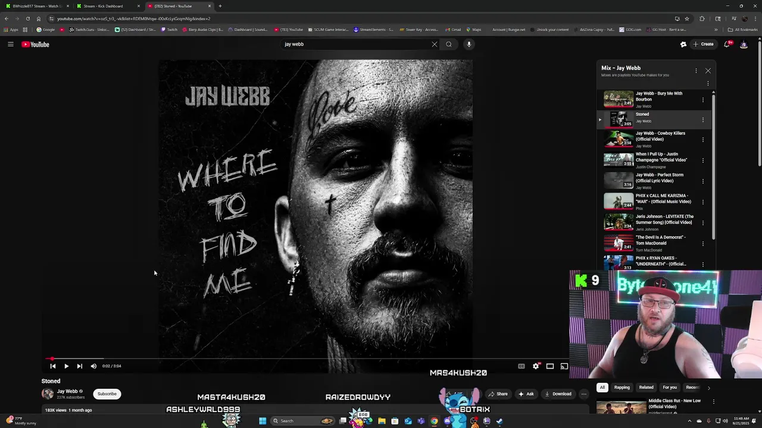Share the video using the Share button
762x428 pixels.
498,394
